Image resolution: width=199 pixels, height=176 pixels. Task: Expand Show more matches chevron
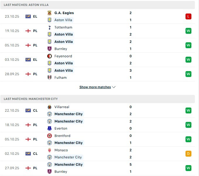pos(114,87)
